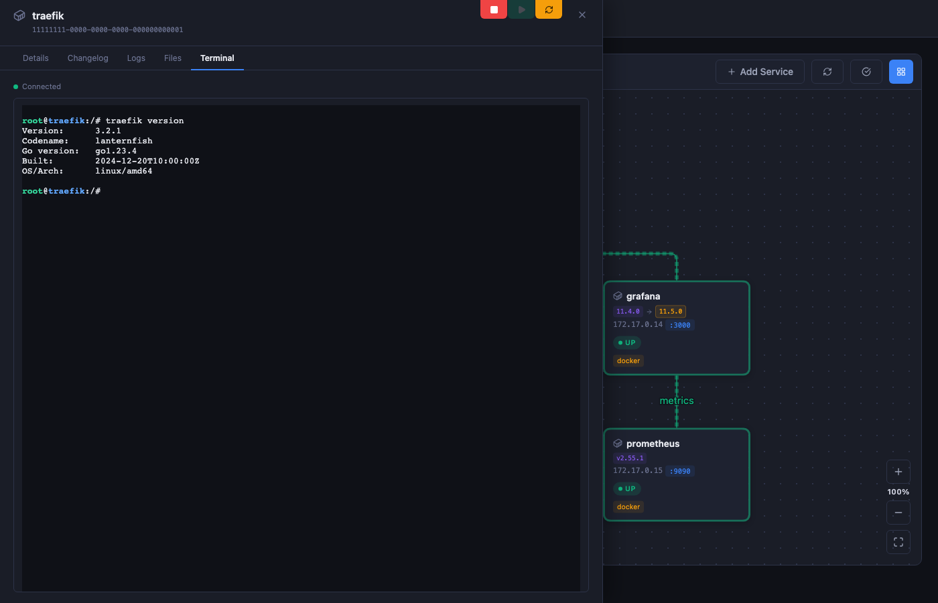Click the Version 3.2.1 output line
The width and height of the screenshot is (938, 603).
pos(72,131)
